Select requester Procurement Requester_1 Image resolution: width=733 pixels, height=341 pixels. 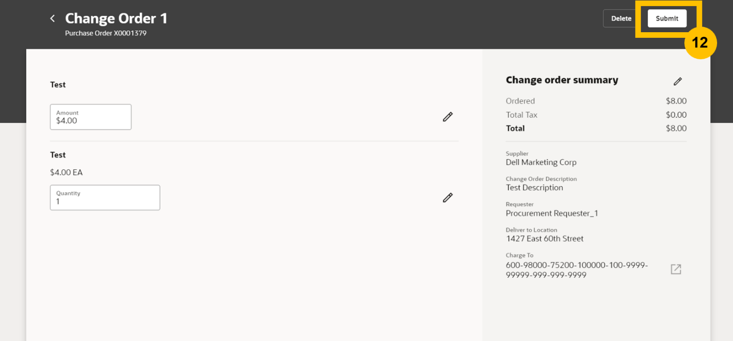click(x=552, y=213)
